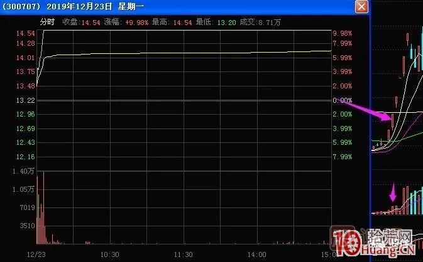
Task: Click the 10:30 time axis marker
Action: click(110, 254)
